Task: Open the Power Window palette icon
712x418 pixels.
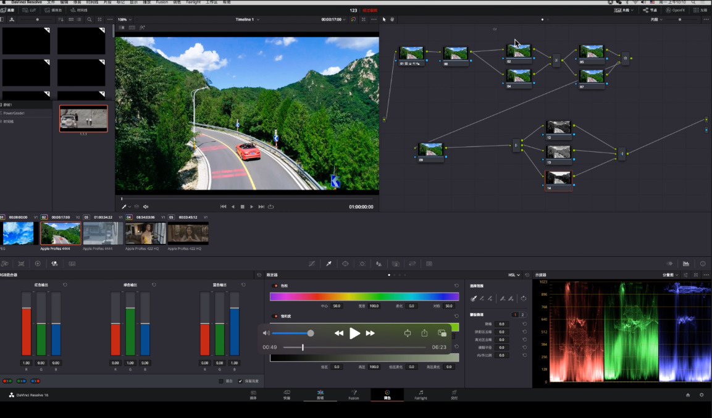Action: tap(345, 264)
